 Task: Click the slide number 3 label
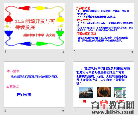[x=5, y=110]
